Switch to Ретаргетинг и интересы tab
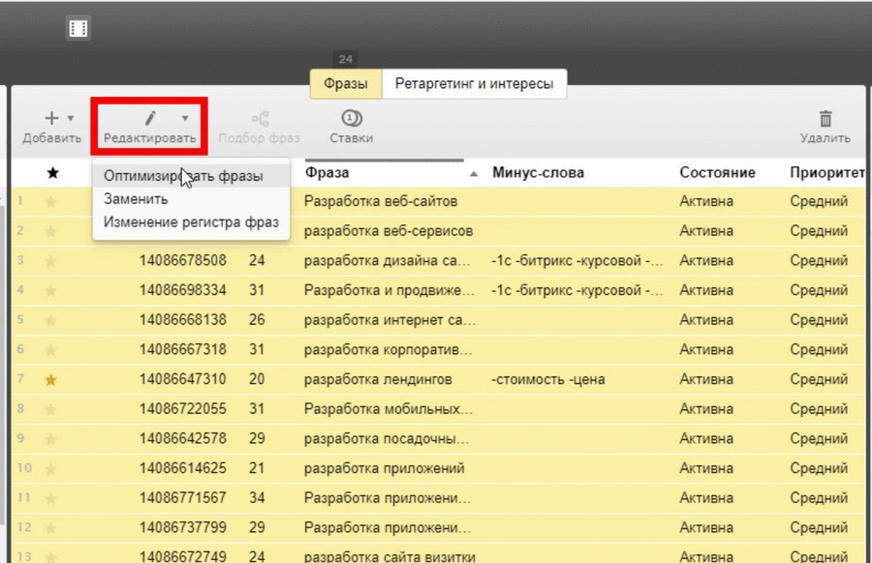Screen dimensions: 872x563 474,84
